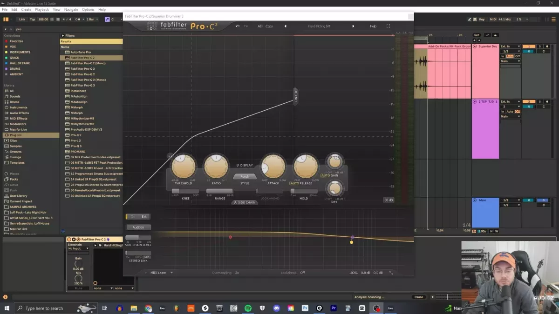Select the In side chain source

[133, 217]
